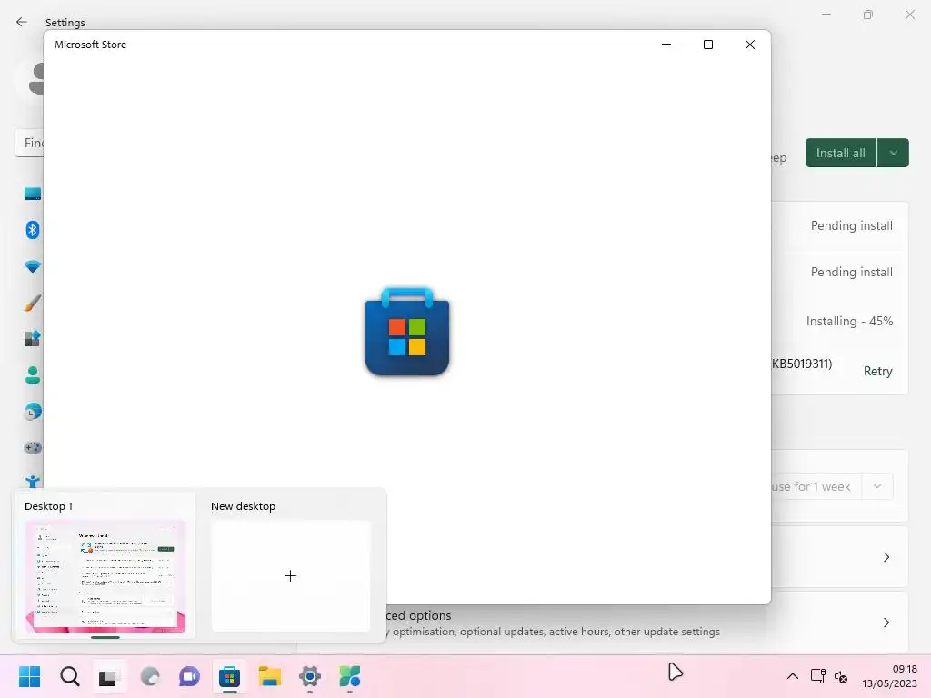Open System category in Settings sidebar

(32, 194)
